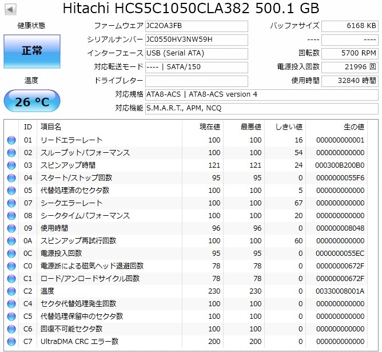Click the buffer size value 6168 KB
Image resolution: width=382 pixels, height=352 pixels.
[x=350, y=26]
